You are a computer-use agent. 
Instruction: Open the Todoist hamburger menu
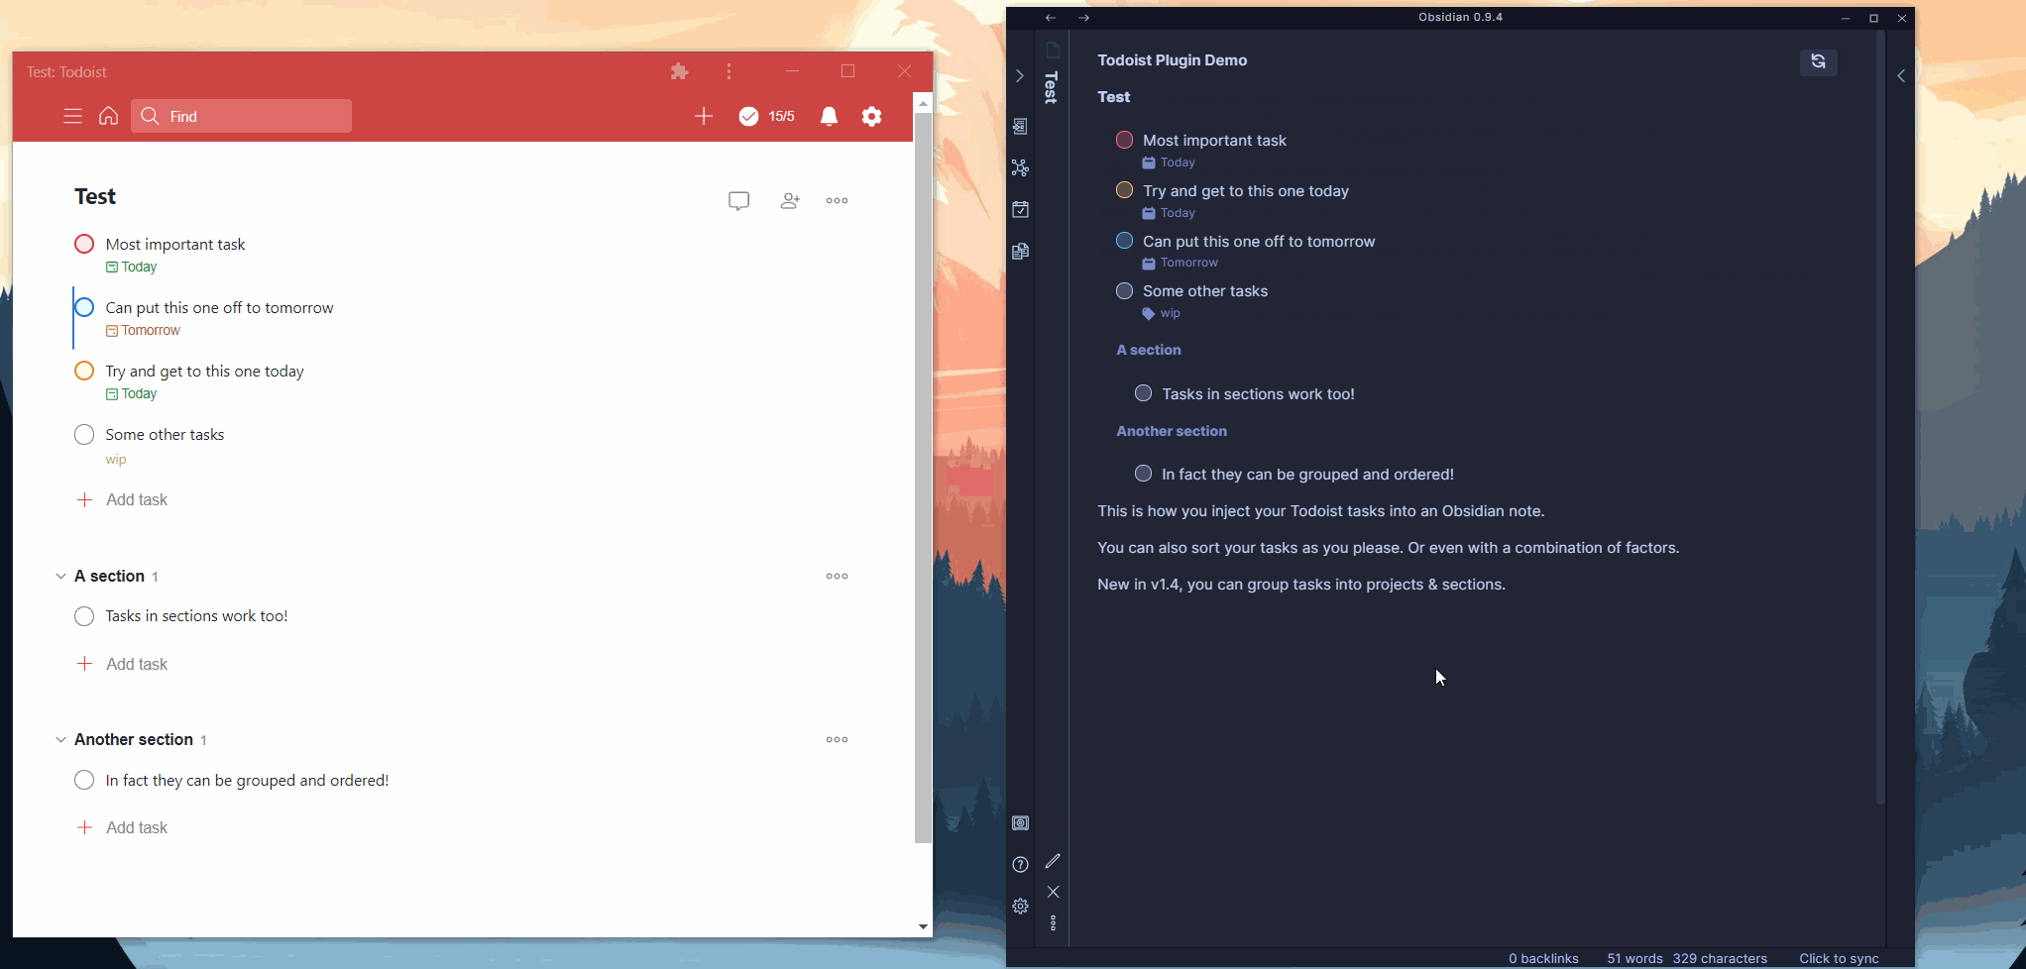coord(72,116)
